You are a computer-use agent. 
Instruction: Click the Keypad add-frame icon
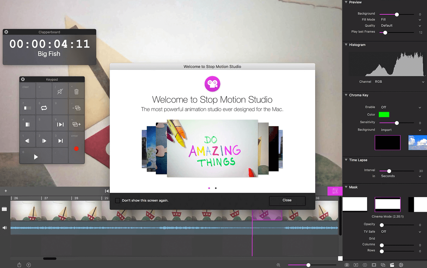pyautogui.click(x=76, y=124)
